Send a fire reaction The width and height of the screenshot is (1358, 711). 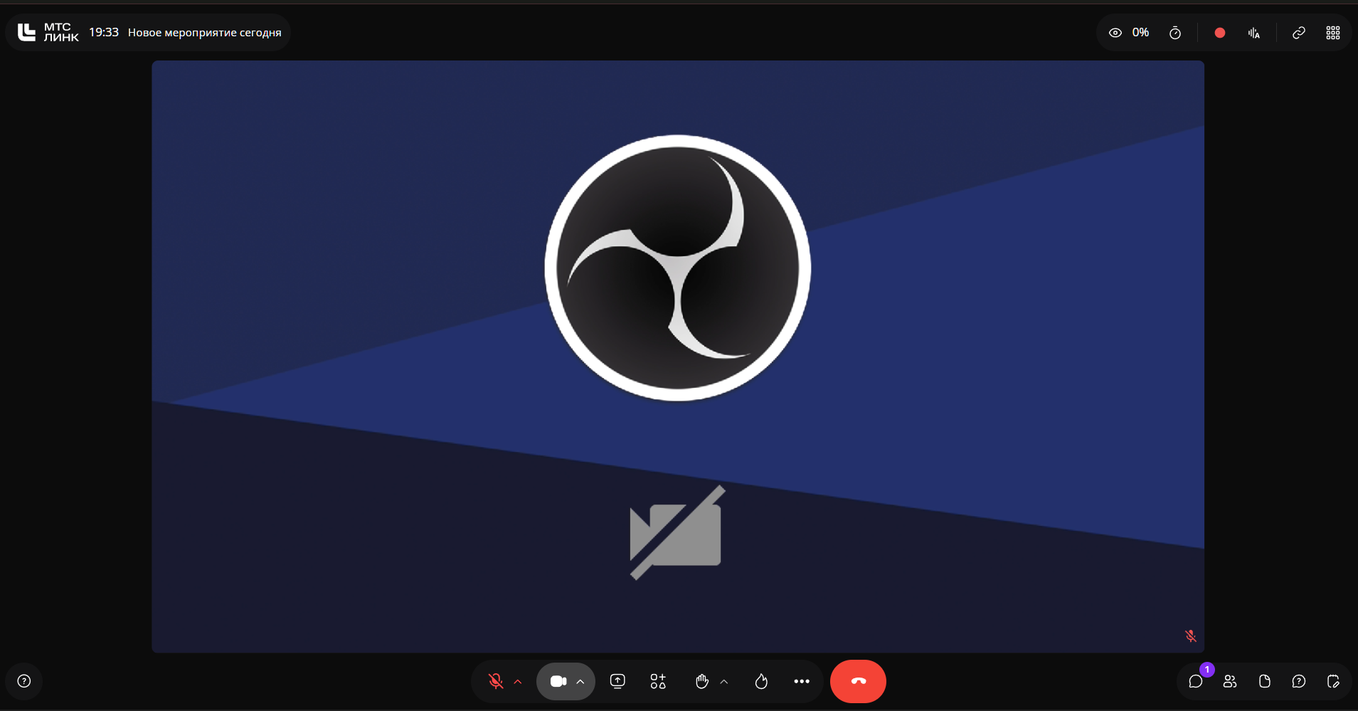(x=761, y=681)
